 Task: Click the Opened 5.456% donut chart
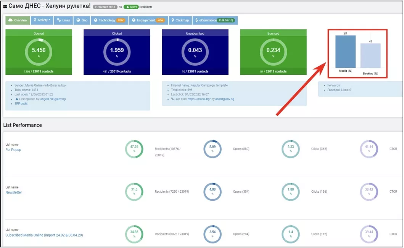[39, 52]
